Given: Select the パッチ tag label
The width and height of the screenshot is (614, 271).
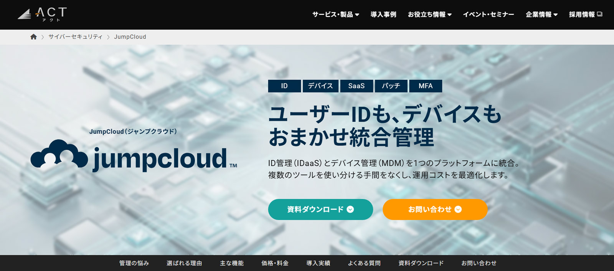Looking at the screenshot, I should click(391, 86).
